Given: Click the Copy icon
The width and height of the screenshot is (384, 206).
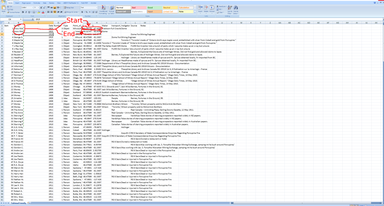Looking at the screenshot, I should (x=8, y=9).
